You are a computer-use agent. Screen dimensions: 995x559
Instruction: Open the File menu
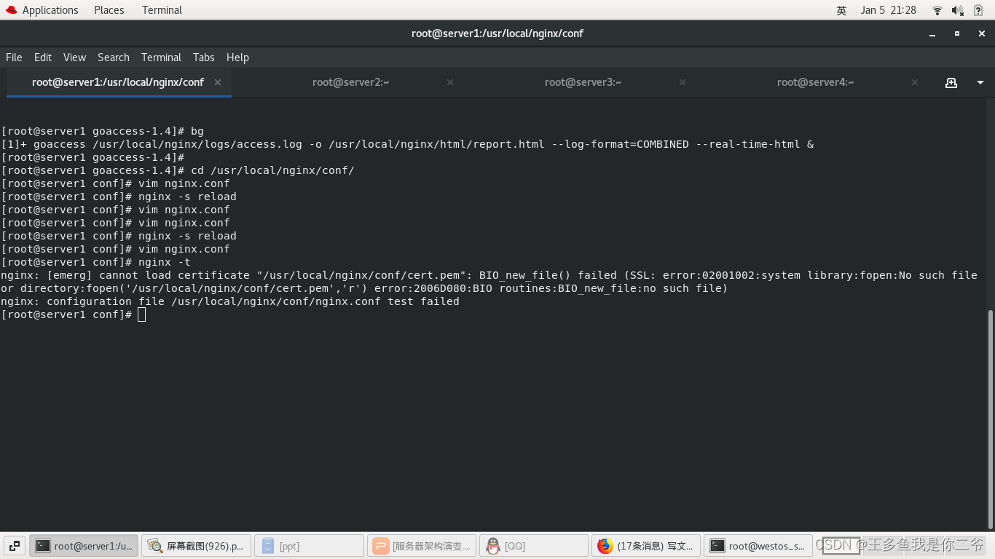pyautogui.click(x=14, y=58)
